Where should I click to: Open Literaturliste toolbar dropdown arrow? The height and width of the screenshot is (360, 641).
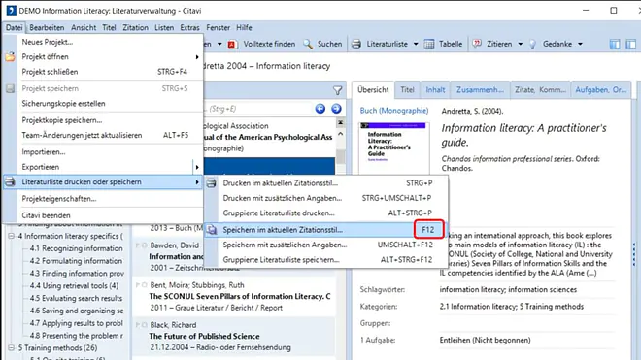click(x=416, y=44)
